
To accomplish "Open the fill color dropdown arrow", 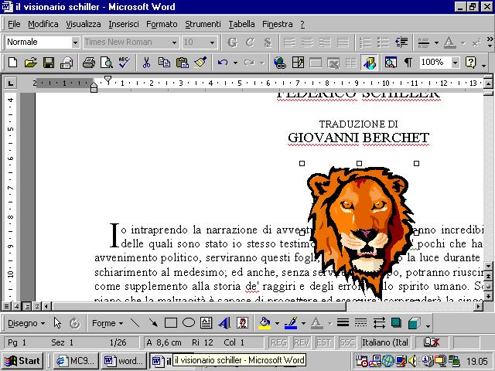I will coord(277,323).
